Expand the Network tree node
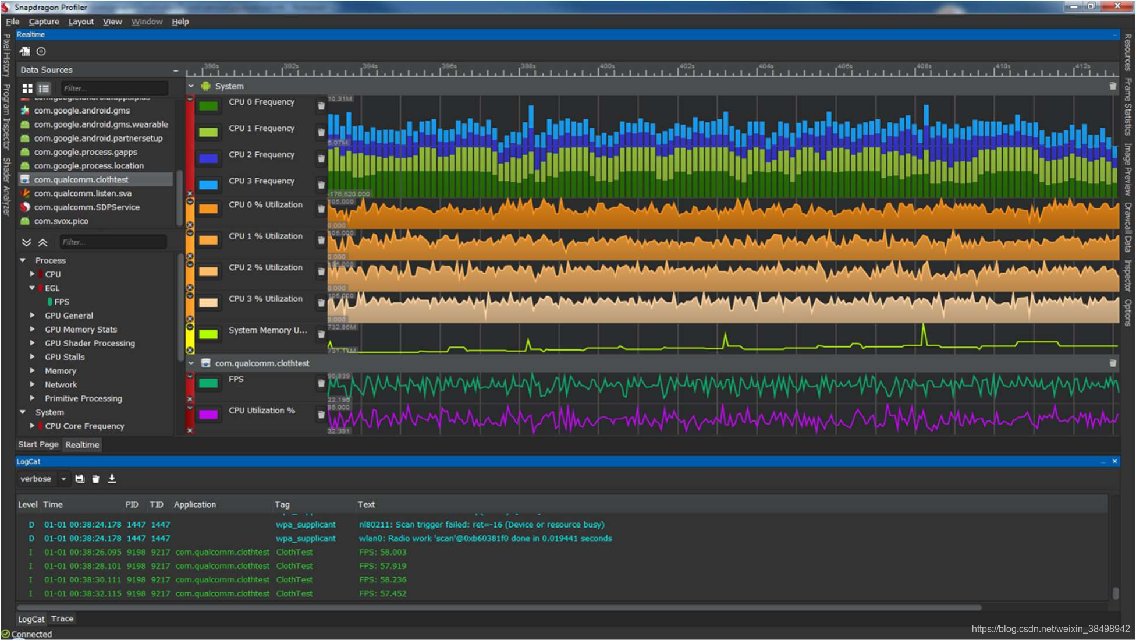The width and height of the screenshot is (1136, 640). [32, 384]
